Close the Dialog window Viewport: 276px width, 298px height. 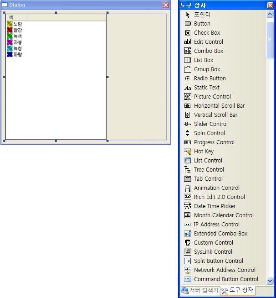166,5
